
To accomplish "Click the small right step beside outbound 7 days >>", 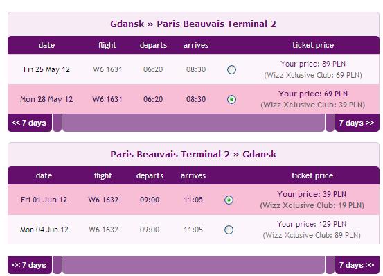I will coord(330,123).
